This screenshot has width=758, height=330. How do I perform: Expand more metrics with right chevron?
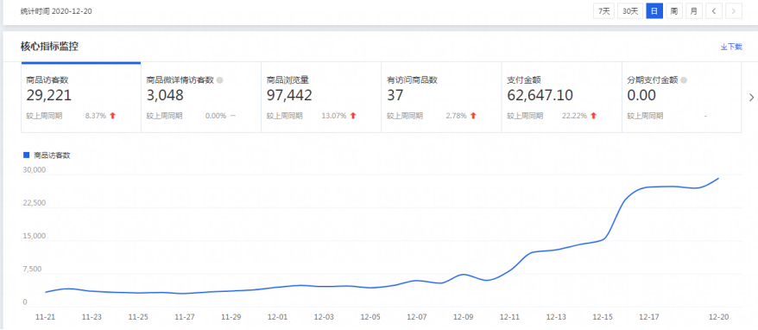pos(751,98)
